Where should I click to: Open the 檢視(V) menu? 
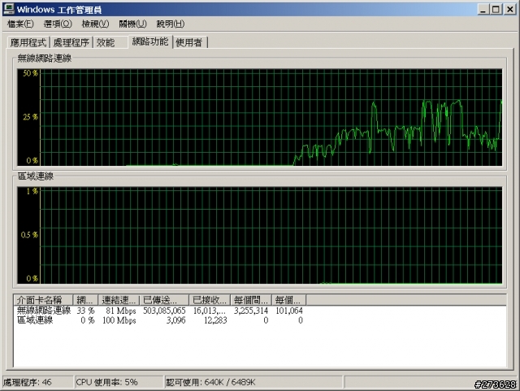click(95, 24)
